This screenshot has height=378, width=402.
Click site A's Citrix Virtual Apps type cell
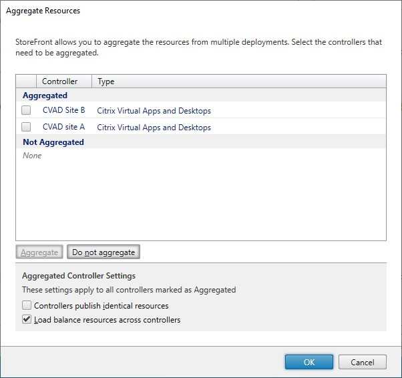[x=154, y=128]
